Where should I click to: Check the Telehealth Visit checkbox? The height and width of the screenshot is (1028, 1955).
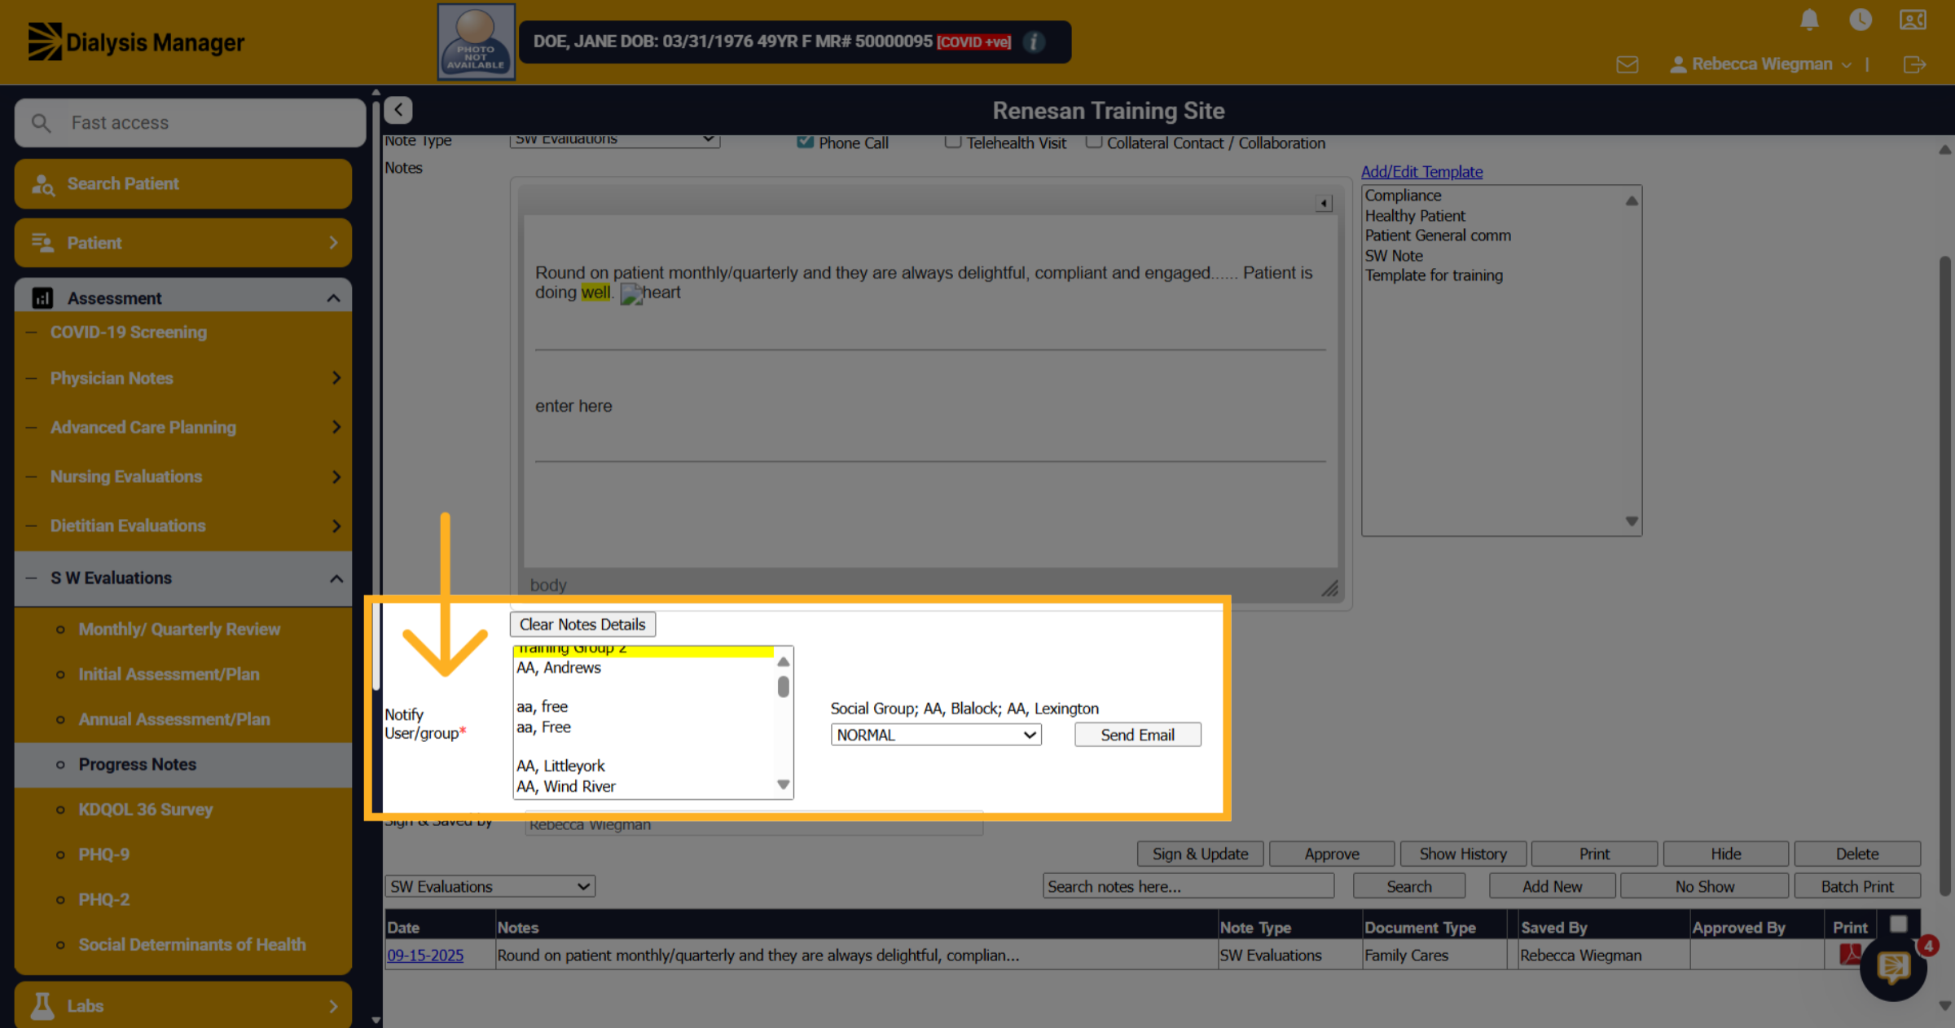(x=952, y=142)
